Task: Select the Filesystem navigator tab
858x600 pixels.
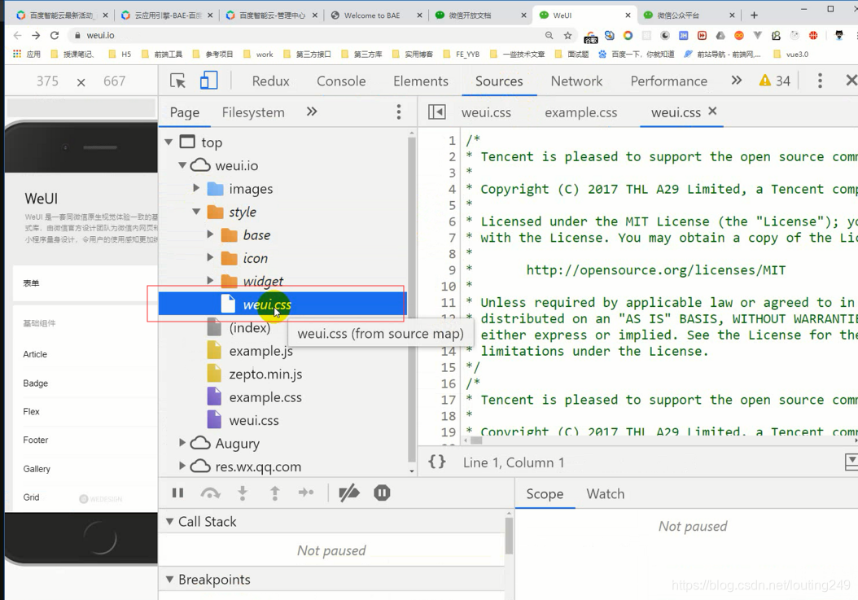Action: pyautogui.click(x=253, y=113)
